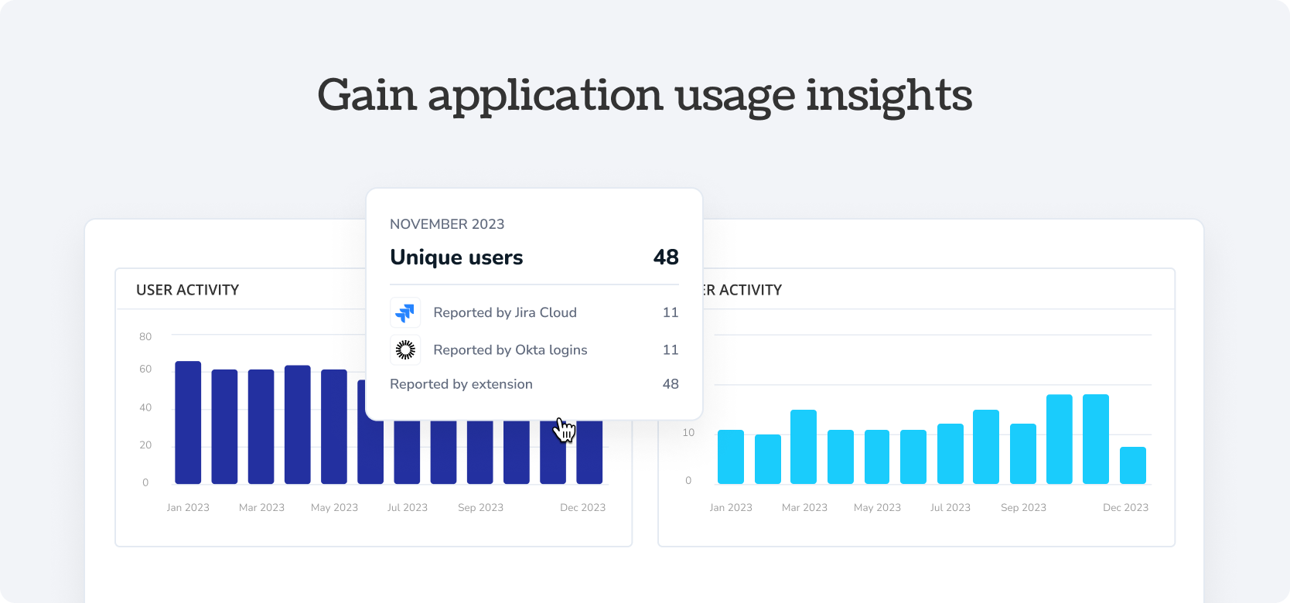
Task: Click the y-axis value 40 on dark blue chart
Action: 145,407
